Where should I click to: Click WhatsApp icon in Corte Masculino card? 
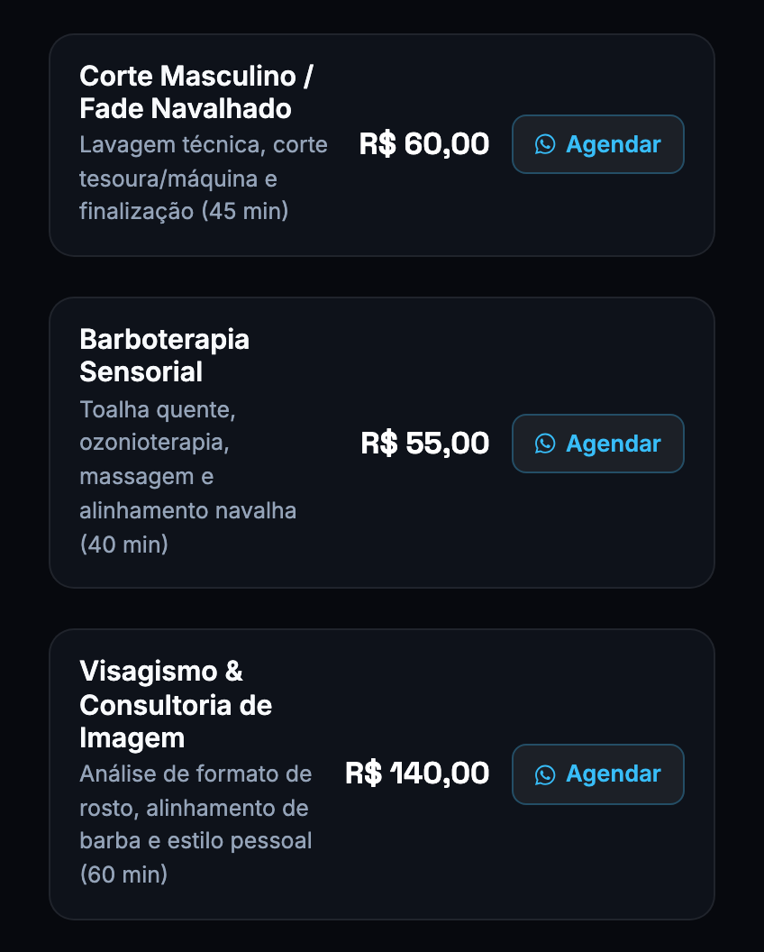(x=545, y=144)
